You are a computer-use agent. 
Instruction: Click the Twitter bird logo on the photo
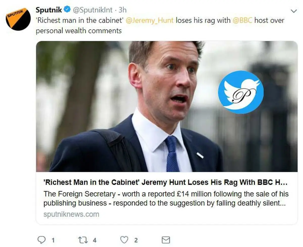point(241,92)
